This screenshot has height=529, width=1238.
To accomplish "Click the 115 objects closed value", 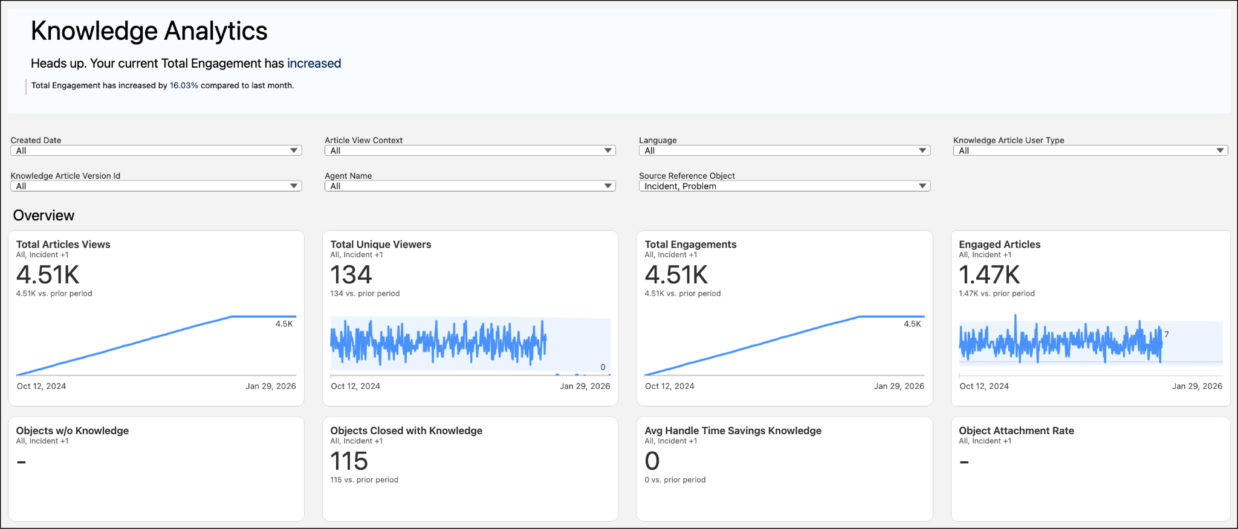I will [x=349, y=461].
